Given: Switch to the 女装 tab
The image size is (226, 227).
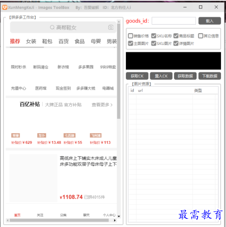Looking at the screenshot, I should [x=31, y=41].
